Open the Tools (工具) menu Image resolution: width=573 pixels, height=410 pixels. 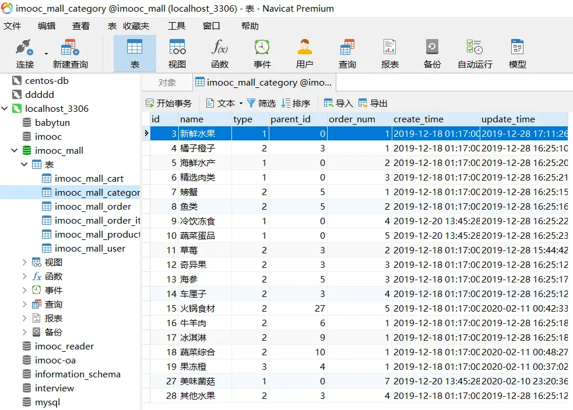click(177, 26)
